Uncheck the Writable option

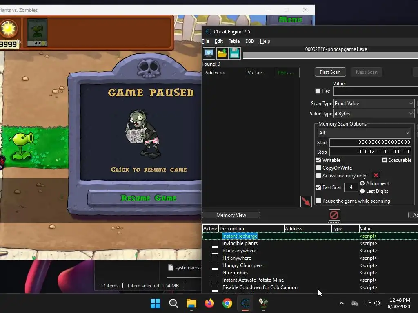[318, 160]
